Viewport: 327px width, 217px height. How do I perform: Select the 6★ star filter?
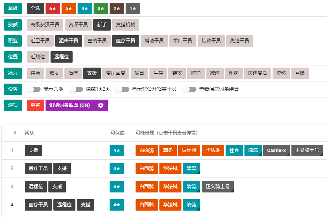click(x=52, y=8)
